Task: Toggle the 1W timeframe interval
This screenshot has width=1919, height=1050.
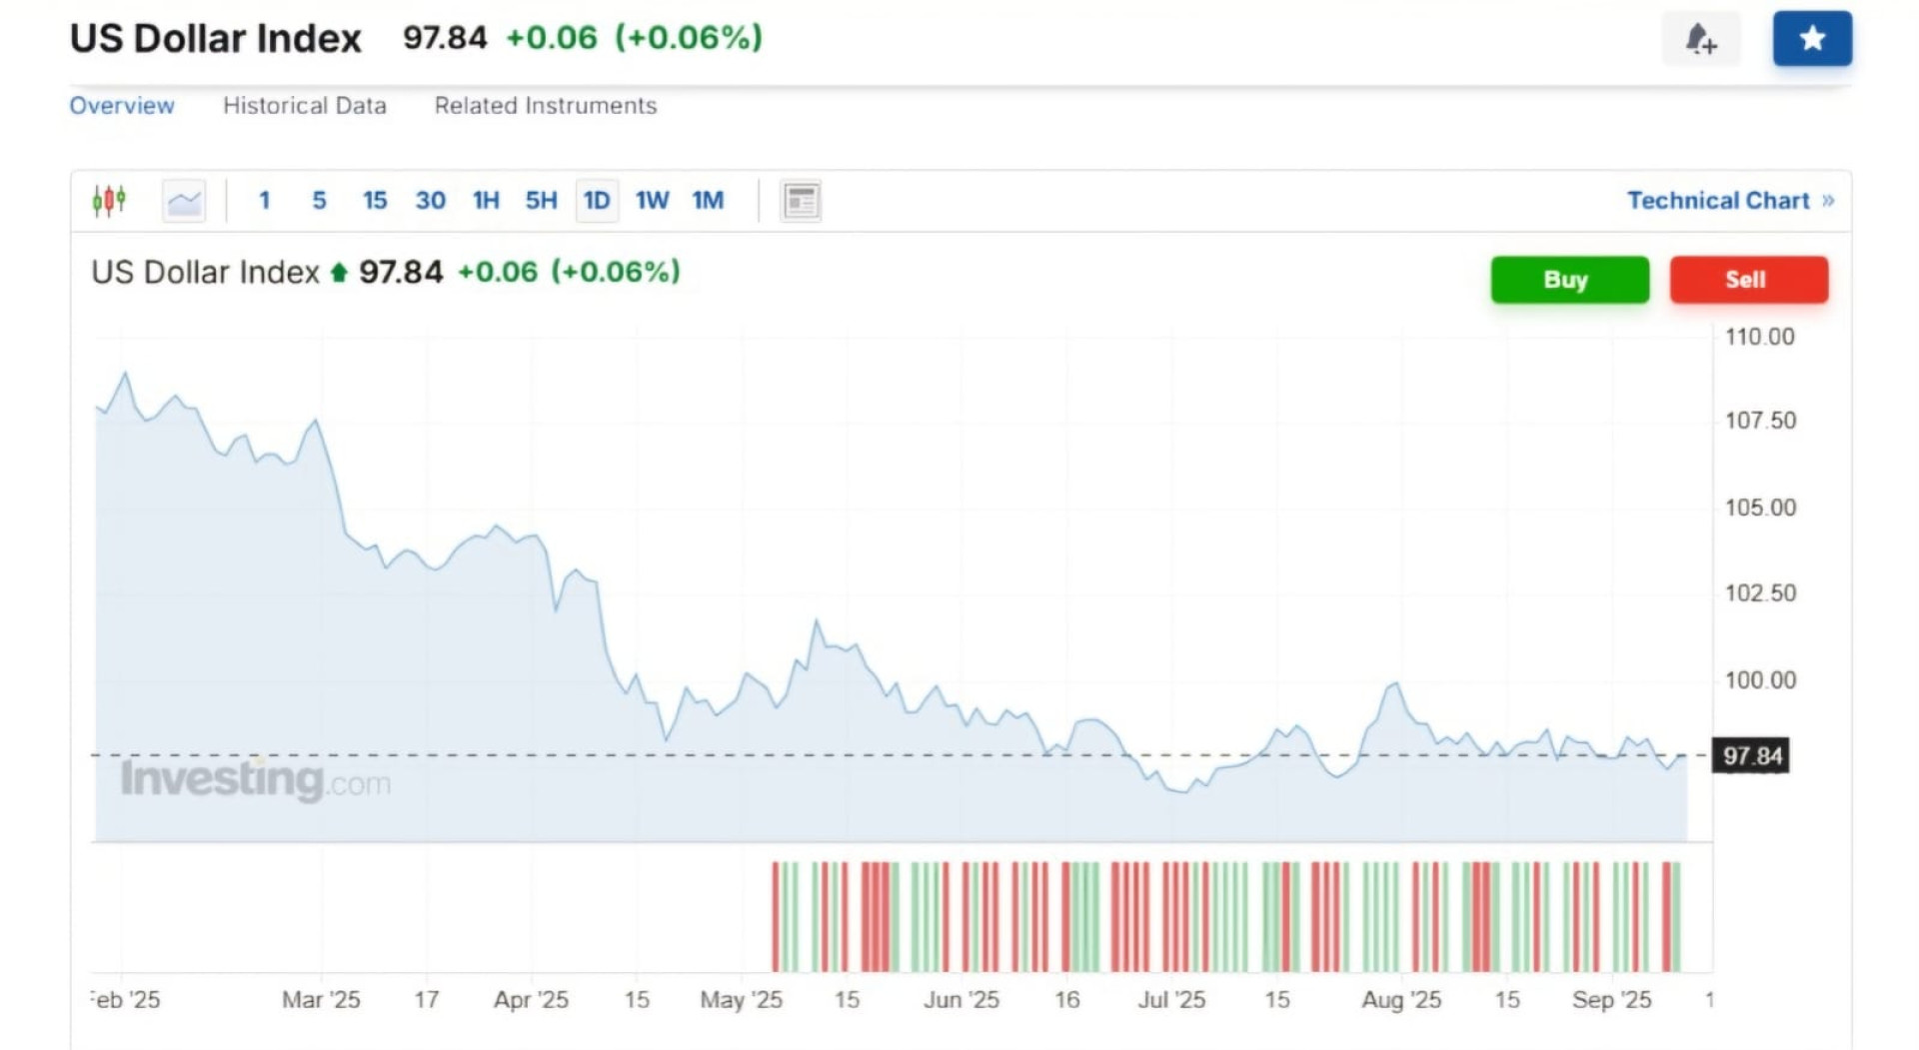Action: click(x=652, y=201)
